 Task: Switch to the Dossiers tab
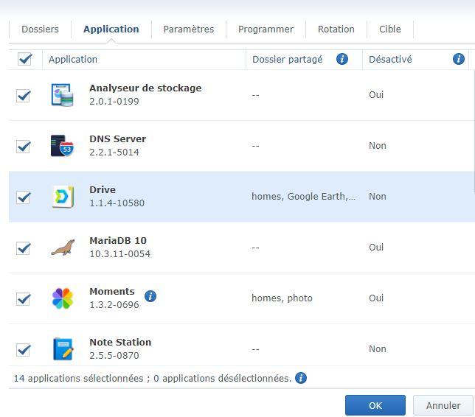pos(40,29)
